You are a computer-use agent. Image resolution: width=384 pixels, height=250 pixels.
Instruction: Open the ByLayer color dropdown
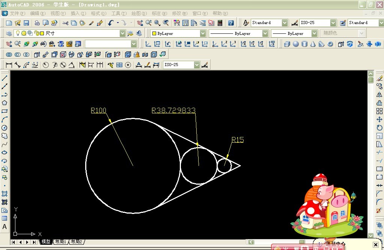coord(203,33)
